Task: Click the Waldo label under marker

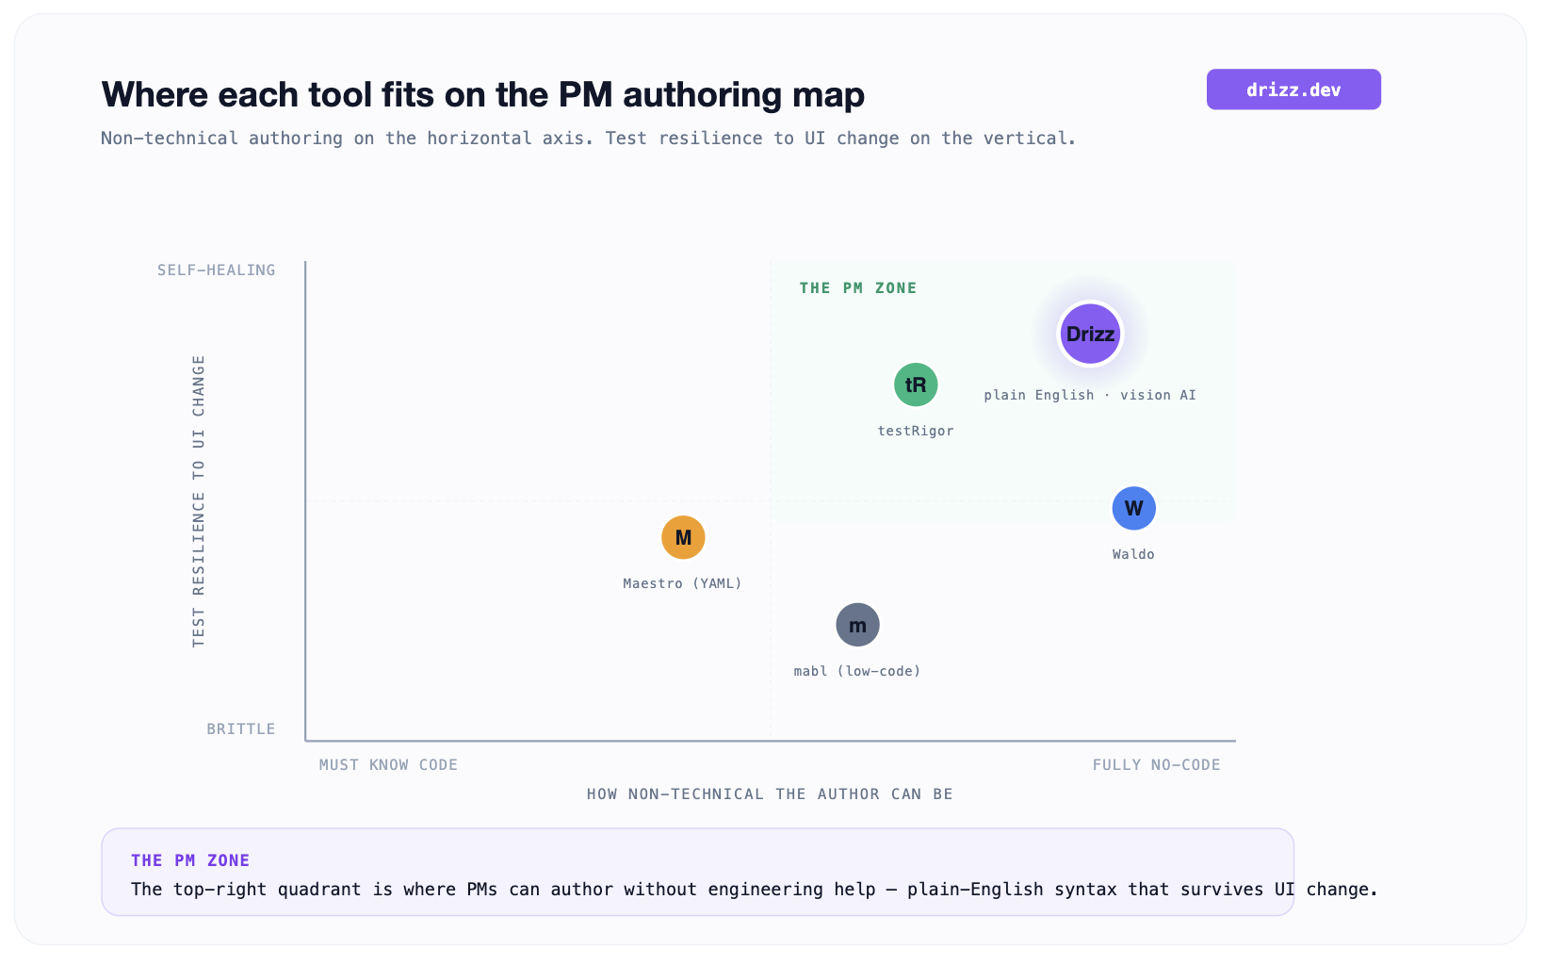Action: pyautogui.click(x=1133, y=554)
